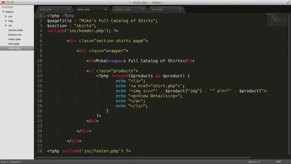Place the cursor in the $pageTitle string on line 2
The width and height of the screenshot is (291, 164).
click(x=117, y=20)
